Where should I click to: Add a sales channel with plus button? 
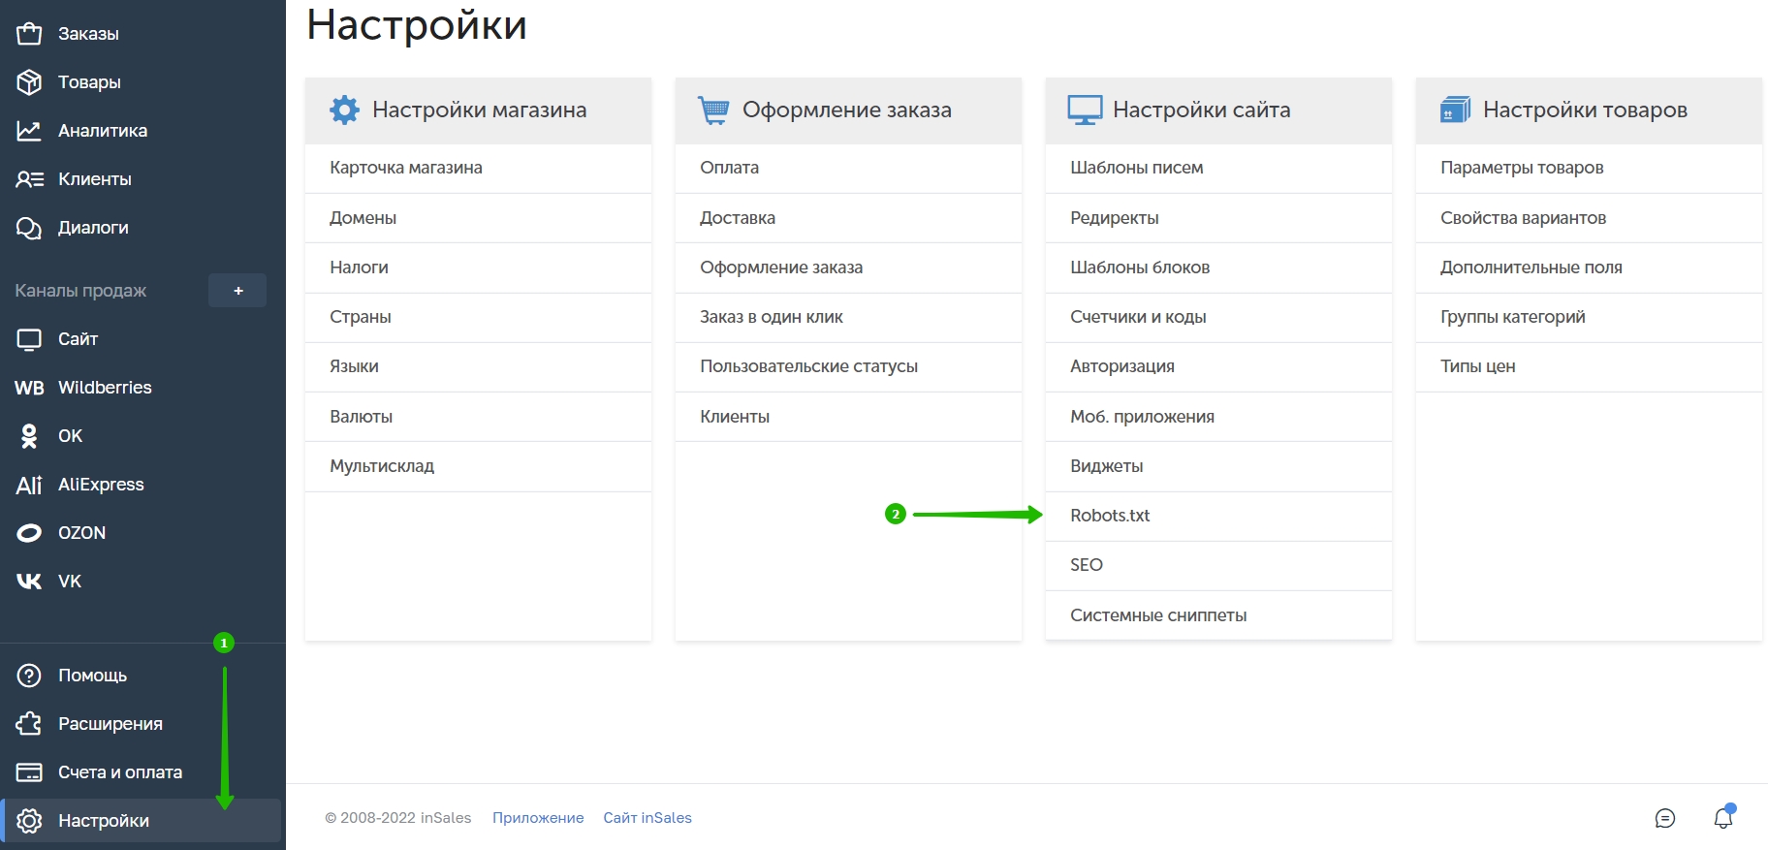click(x=237, y=291)
